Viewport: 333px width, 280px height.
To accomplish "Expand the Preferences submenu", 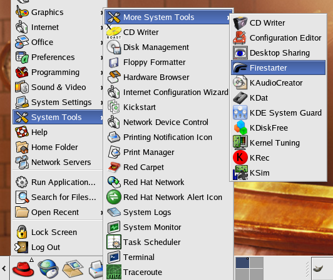I will pyautogui.click(x=58, y=57).
